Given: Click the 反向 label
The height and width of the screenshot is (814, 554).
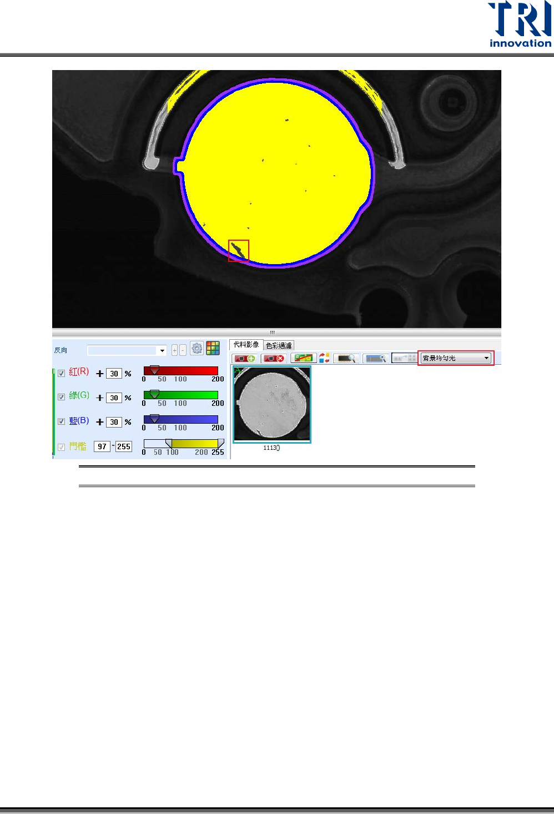Looking at the screenshot, I should tap(61, 350).
